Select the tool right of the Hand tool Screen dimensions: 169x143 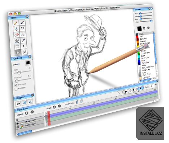(x=24, y=52)
